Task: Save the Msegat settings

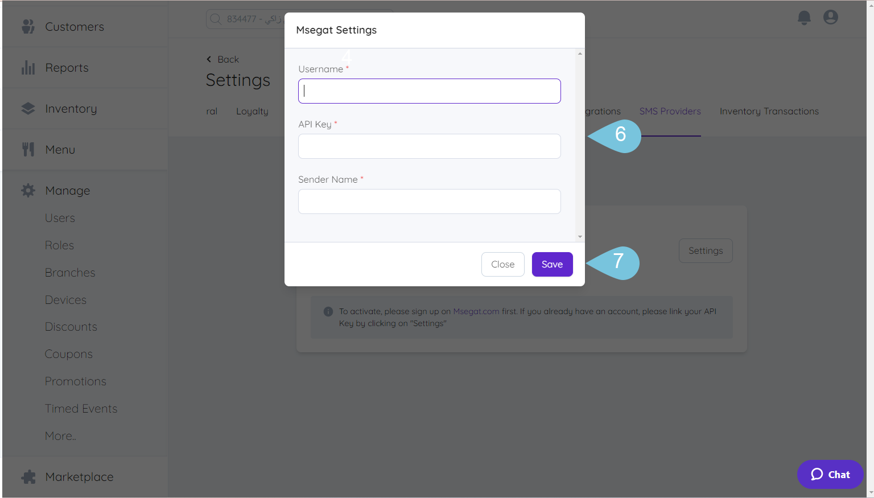Action: (x=552, y=264)
